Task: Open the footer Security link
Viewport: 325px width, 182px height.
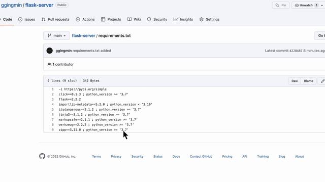Action: 137,156
